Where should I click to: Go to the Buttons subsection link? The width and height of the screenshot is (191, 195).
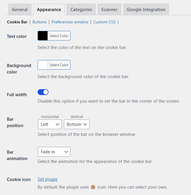click(x=39, y=22)
